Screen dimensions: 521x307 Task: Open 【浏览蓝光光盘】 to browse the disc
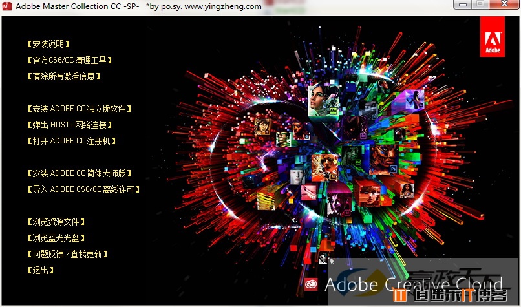pyautogui.click(x=56, y=238)
